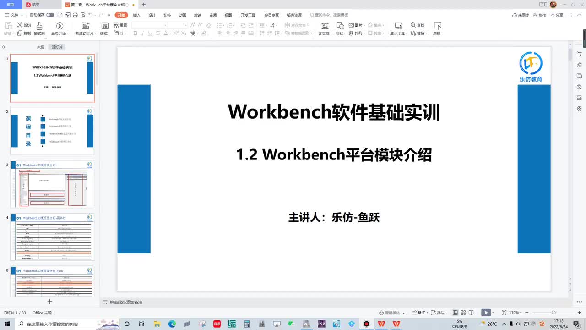Screen dimensions: 586x330
Task: Click the Comments (批注) status bar icon
Action: (438, 313)
